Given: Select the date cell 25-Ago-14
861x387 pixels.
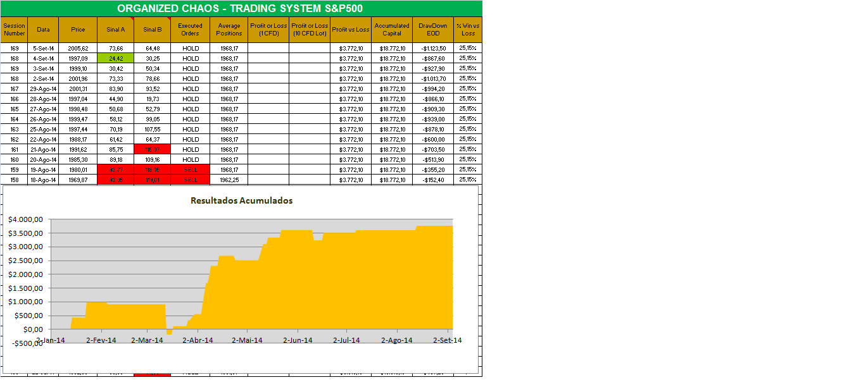Looking at the screenshot, I should point(44,129).
